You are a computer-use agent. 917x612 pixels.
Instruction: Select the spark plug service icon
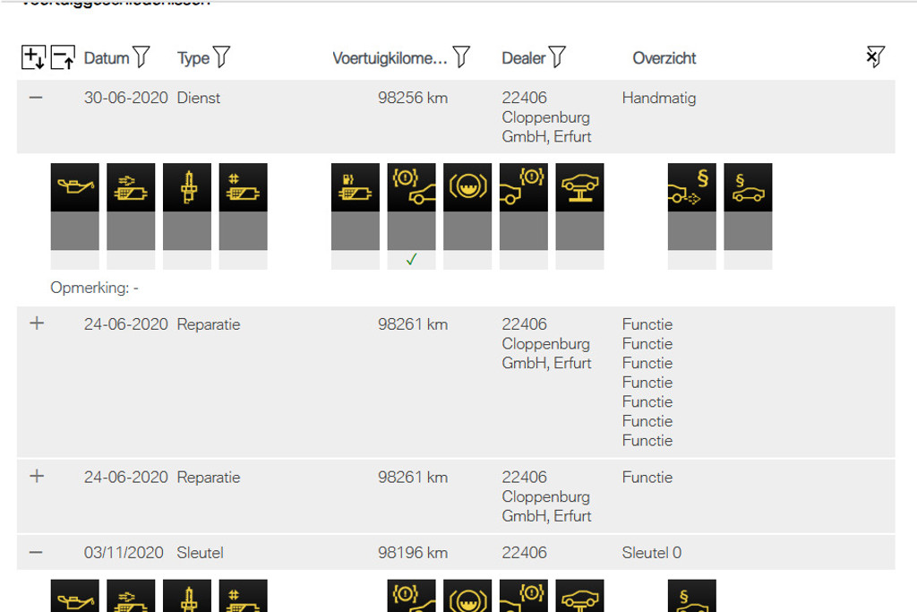pyautogui.click(x=187, y=187)
